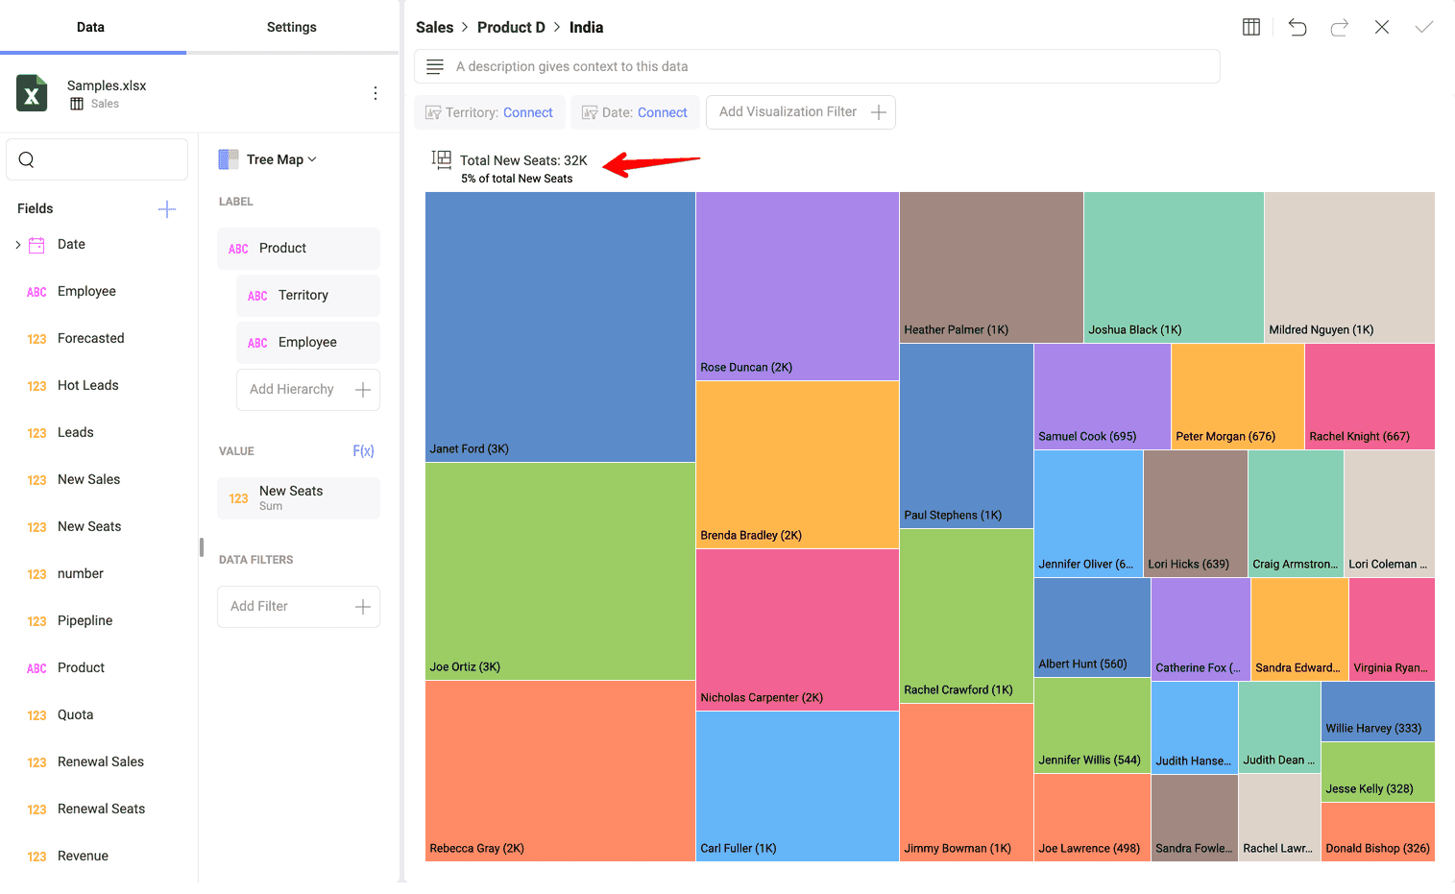
Task: Click Add Hierarchy
Action: tap(308, 390)
